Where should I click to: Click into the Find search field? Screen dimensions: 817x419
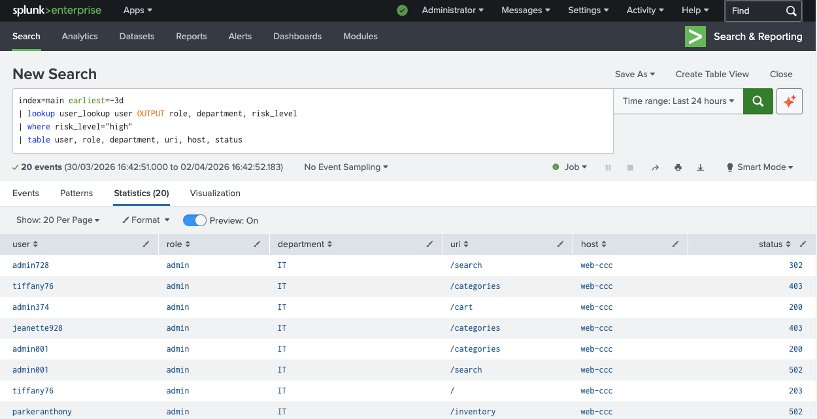coord(755,10)
